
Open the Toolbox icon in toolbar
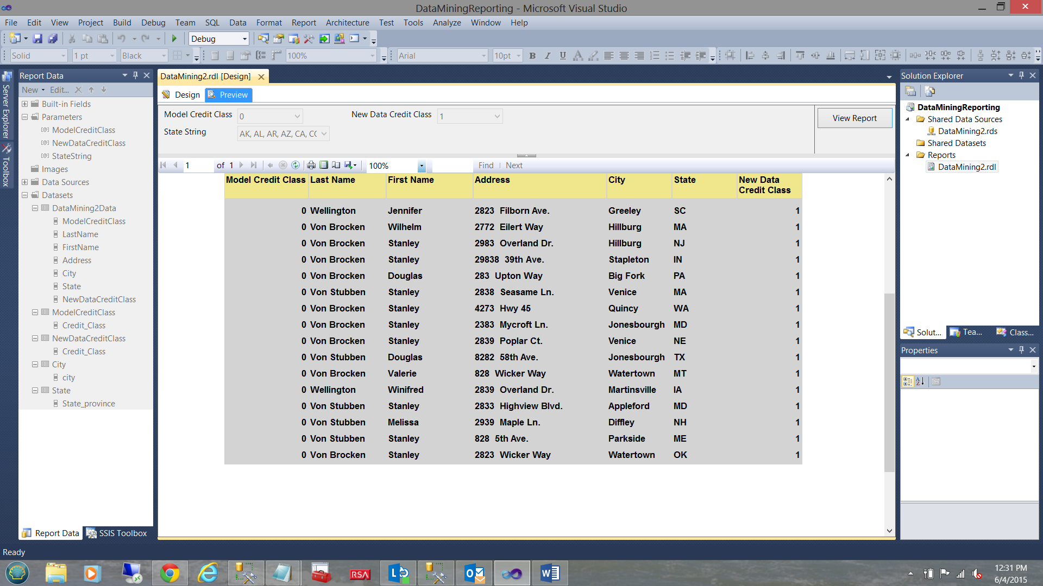309,39
